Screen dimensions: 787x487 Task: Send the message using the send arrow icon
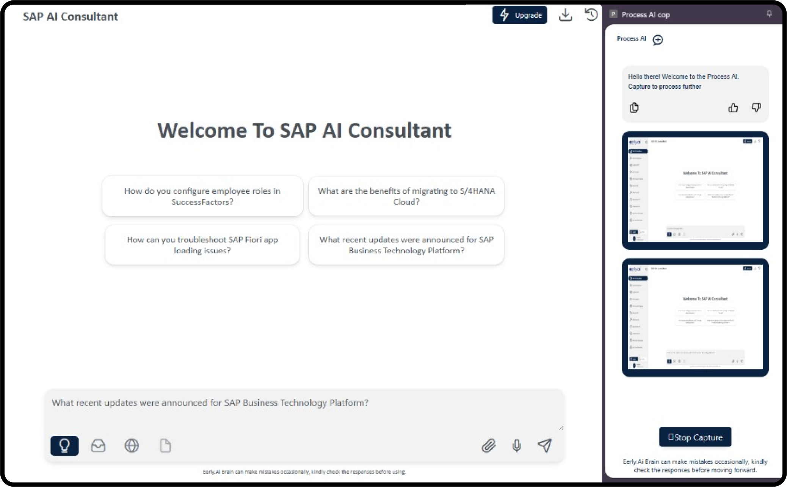[544, 446]
